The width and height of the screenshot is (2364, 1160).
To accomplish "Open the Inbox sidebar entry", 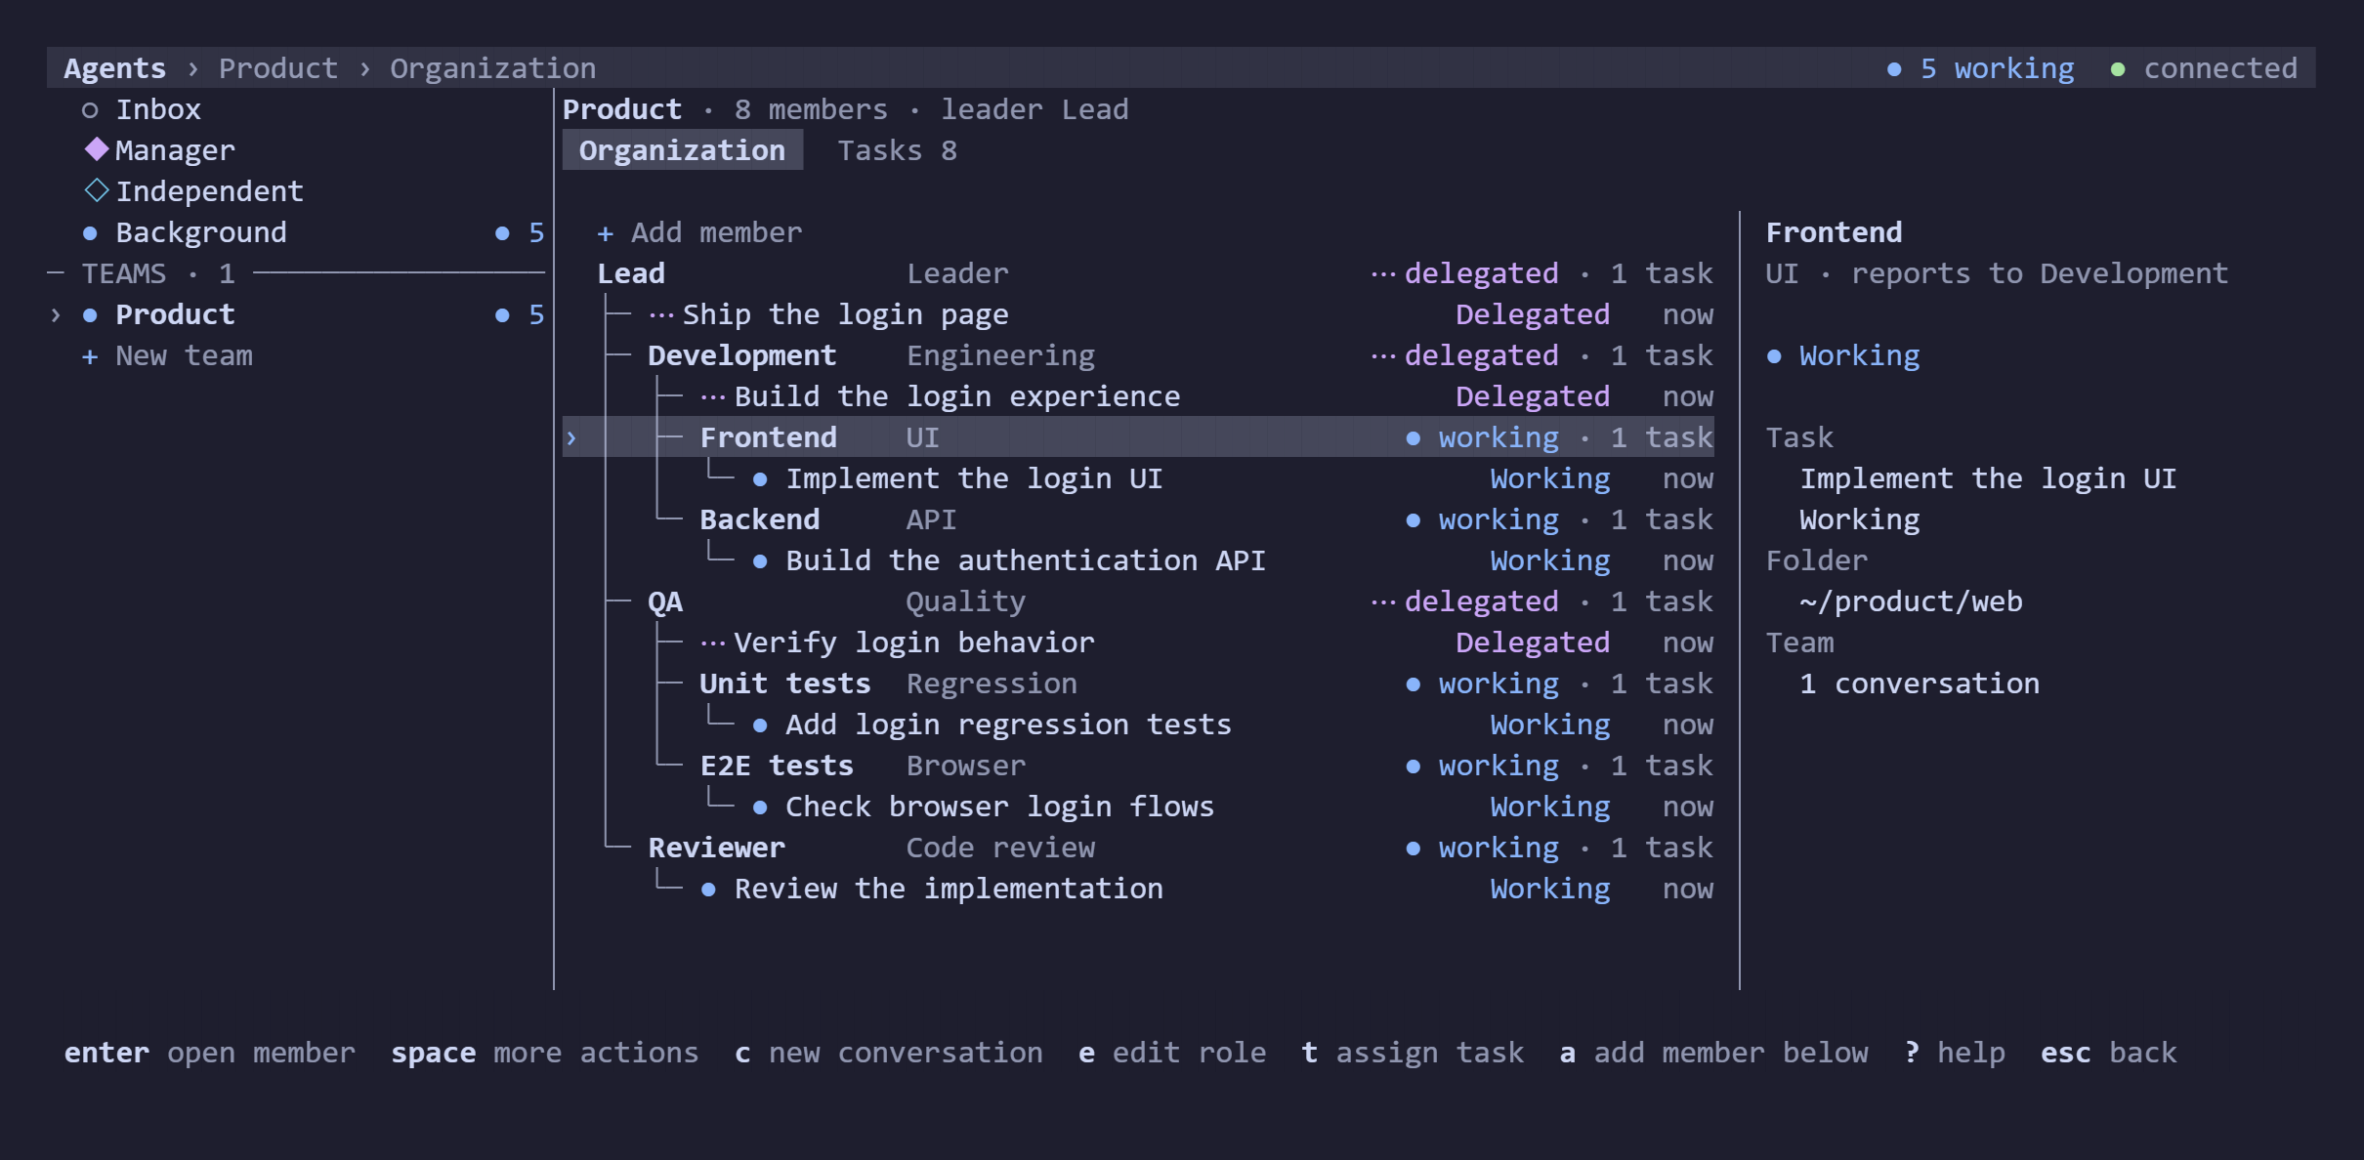I will tap(298, 109).
